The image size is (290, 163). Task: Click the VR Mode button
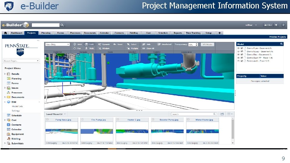tap(207, 44)
